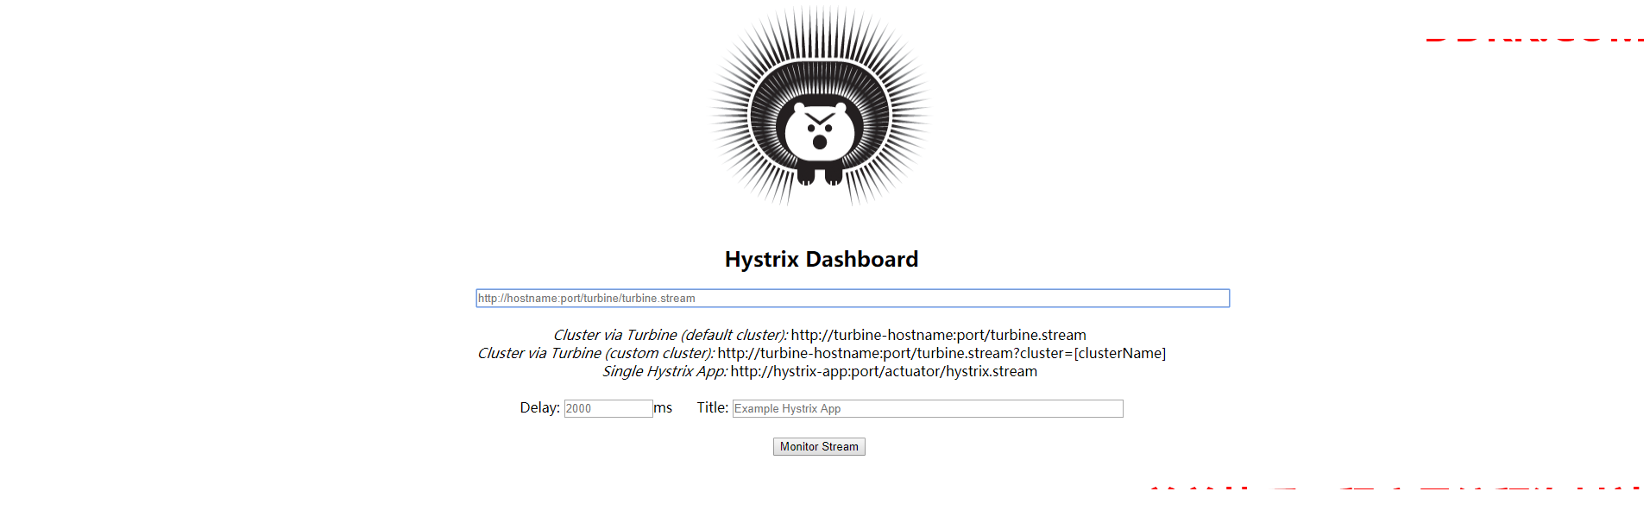Click 'Single Hystrix App:' label

click(x=665, y=371)
